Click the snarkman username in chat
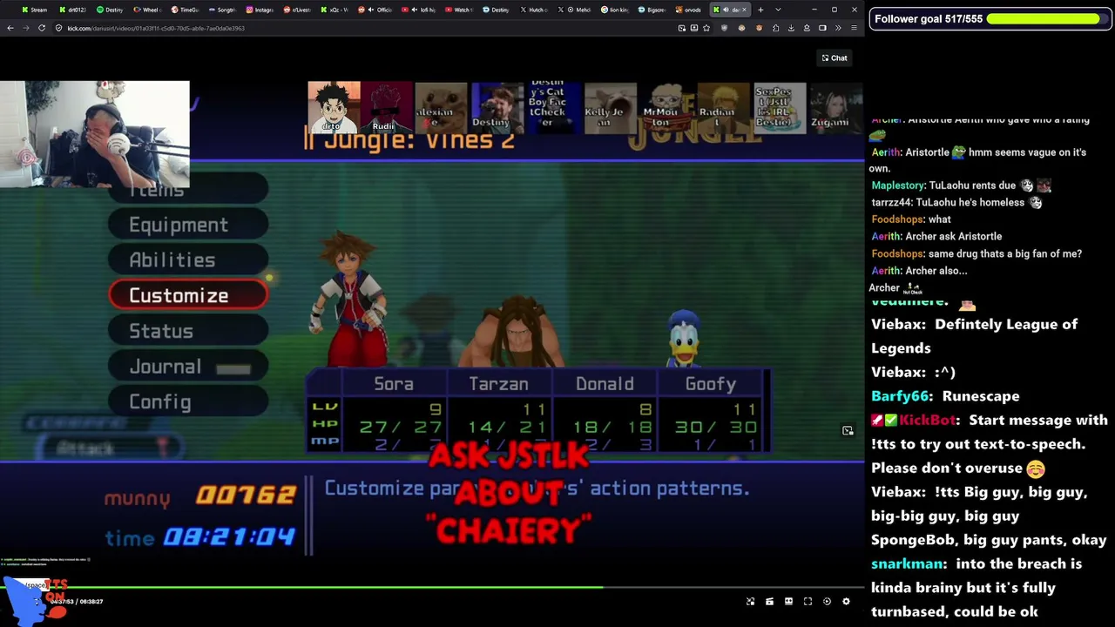The width and height of the screenshot is (1115, 627). 908,563
